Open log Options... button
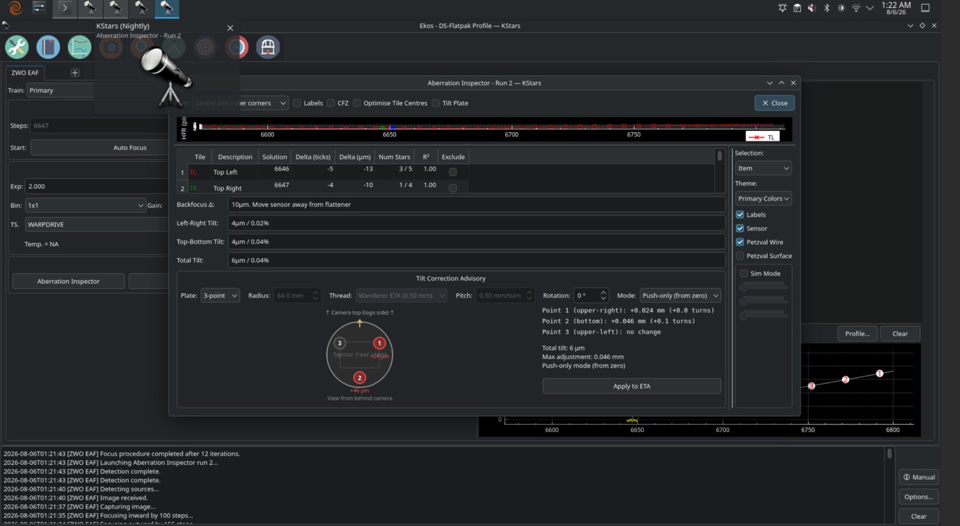Image resolution: width=960 pixels, height=526 pixels. click(x=918, y=497)
